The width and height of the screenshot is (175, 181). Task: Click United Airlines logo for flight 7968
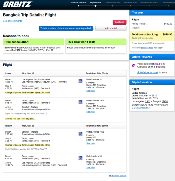tap(80, 134)
